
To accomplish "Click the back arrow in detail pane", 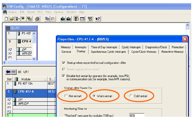I will [8, 72].
